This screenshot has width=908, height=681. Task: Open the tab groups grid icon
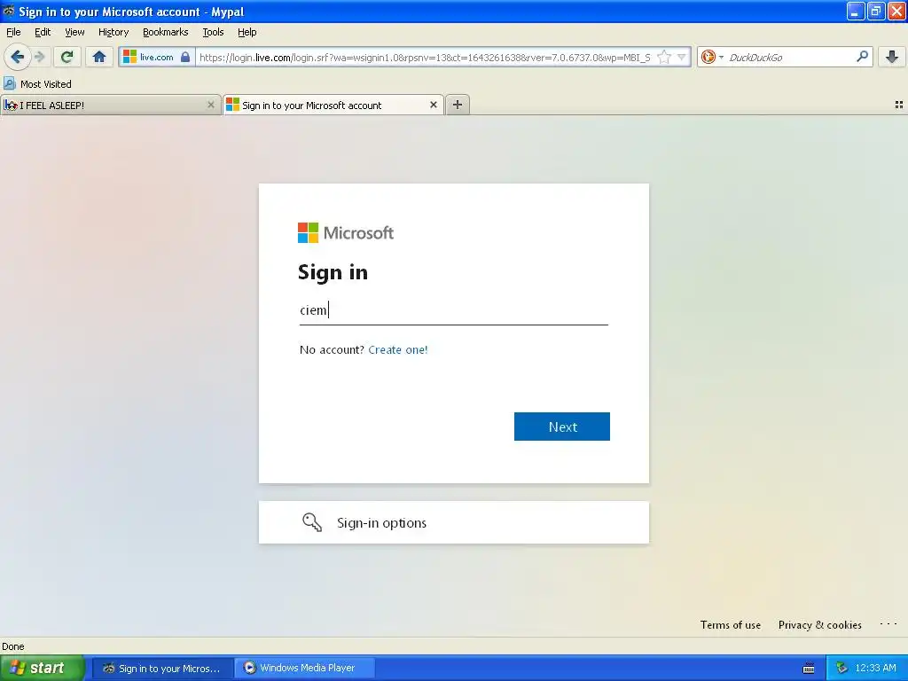[x=899, y=105]
